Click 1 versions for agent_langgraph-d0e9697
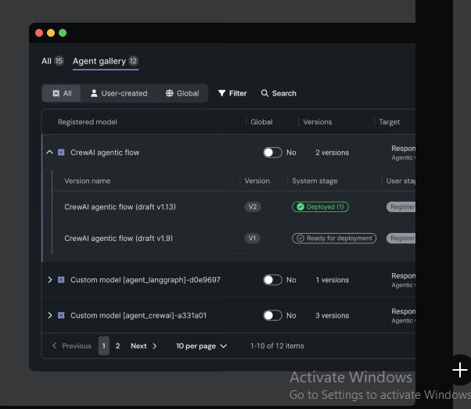Image resolution: width=471 pixels, height=409 pixels. tap(333, 280)
